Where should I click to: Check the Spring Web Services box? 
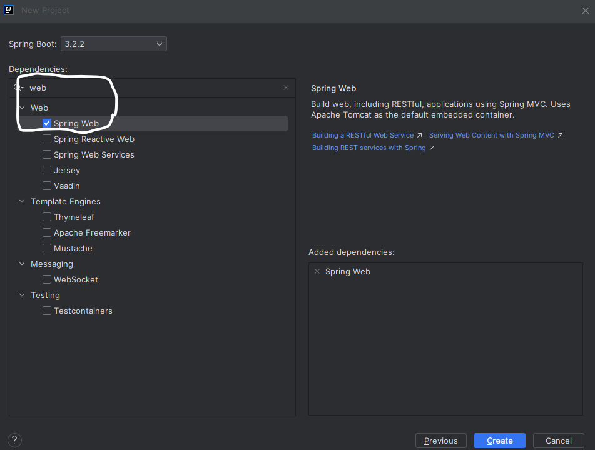click(x=47, y=154)
